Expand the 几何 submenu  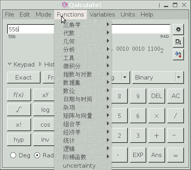[83, 41]
